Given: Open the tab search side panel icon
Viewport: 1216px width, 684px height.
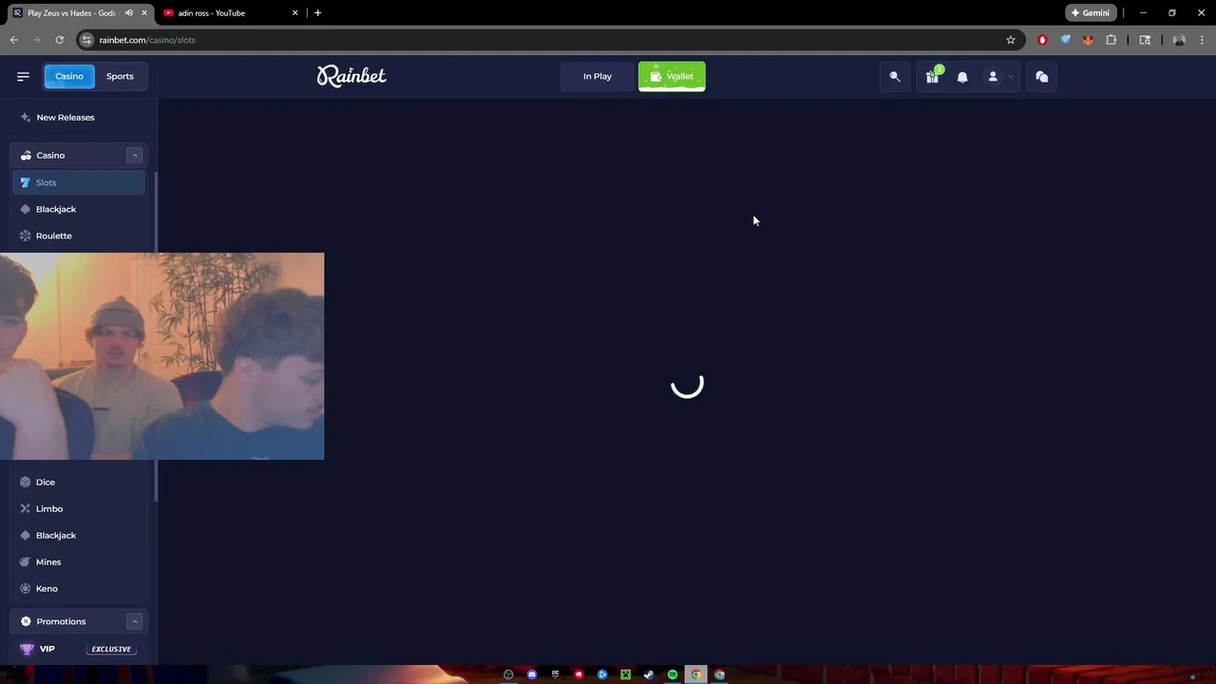Looking at the screenshot, I should (x=1145, y=40).
